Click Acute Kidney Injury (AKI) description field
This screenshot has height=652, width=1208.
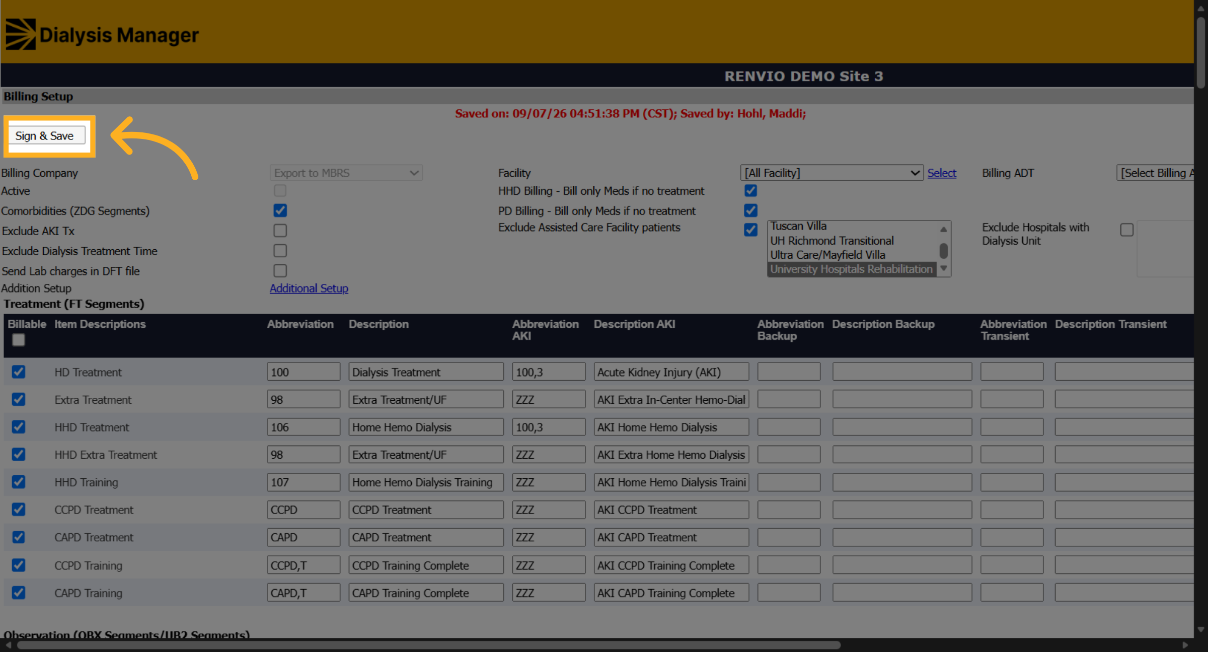671,372
